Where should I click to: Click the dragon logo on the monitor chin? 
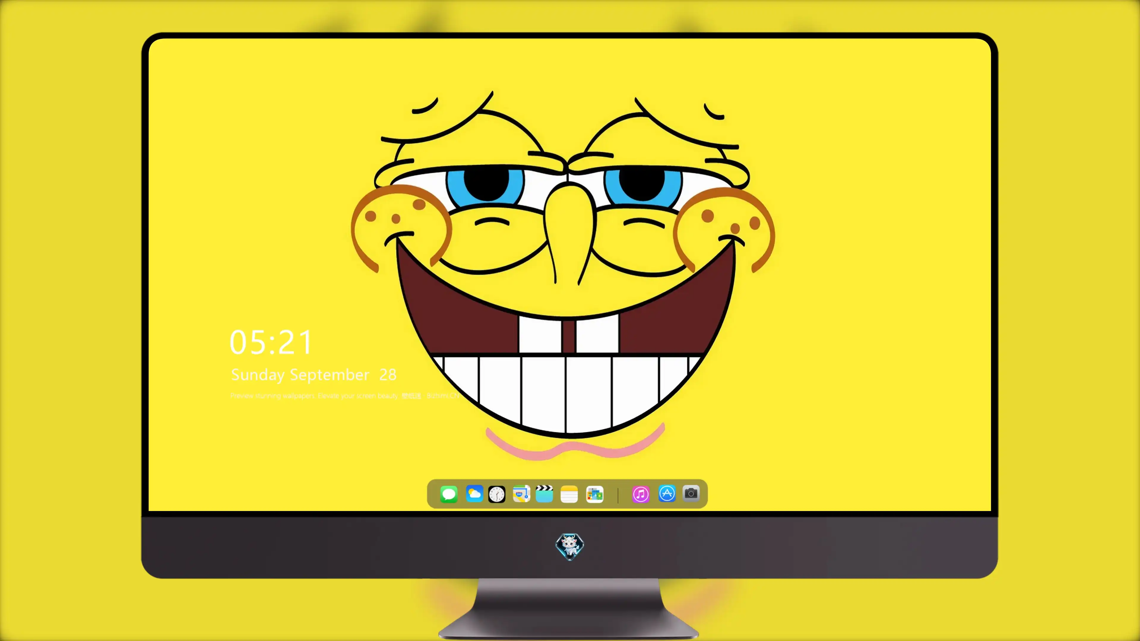point(570,546)
